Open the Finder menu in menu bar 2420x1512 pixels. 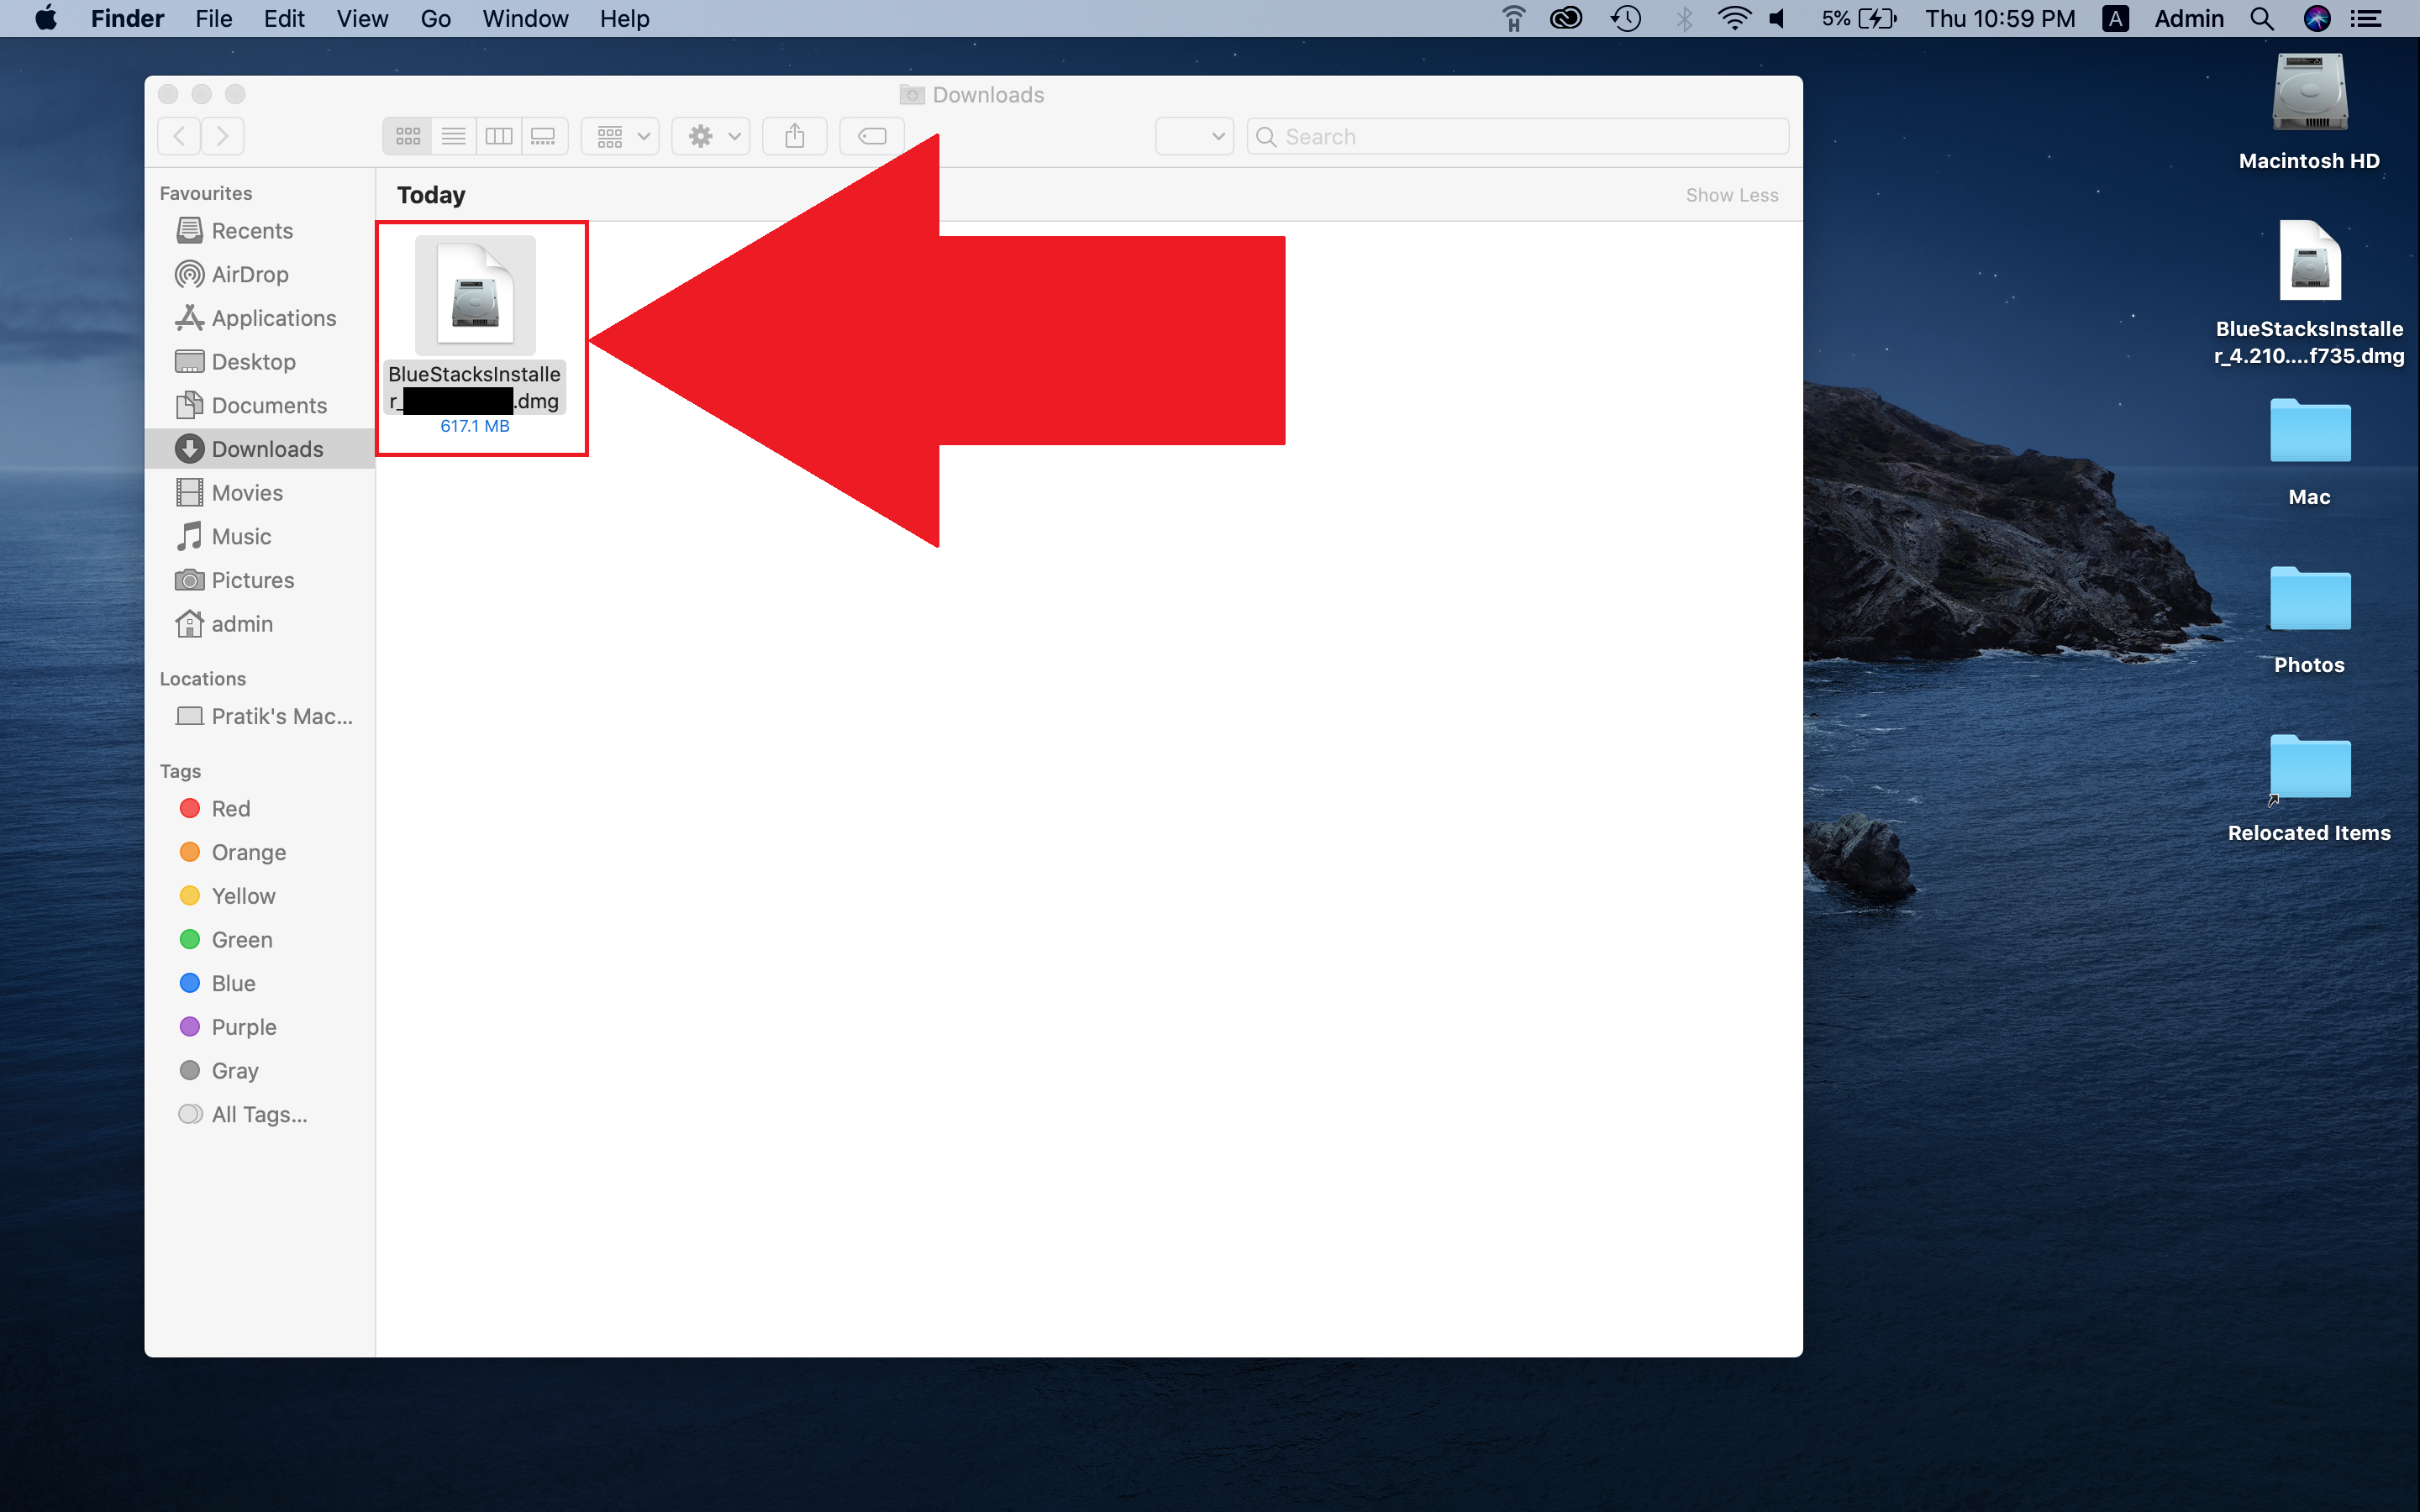tap(124, 19)
